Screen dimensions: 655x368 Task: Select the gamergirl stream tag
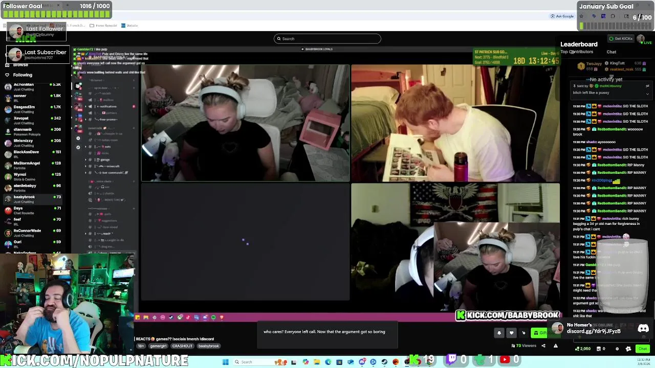(x=158, y=346)
